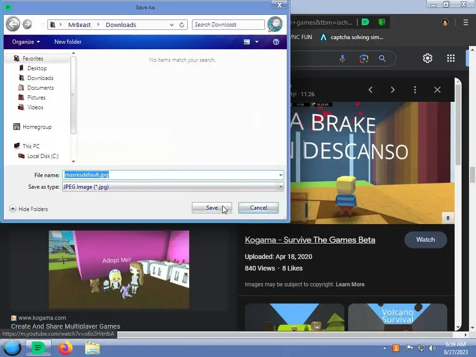Click the blue search magnifier in browser
Image resolution: width=476 pixels, height=357 pixels.
[383, 58]
